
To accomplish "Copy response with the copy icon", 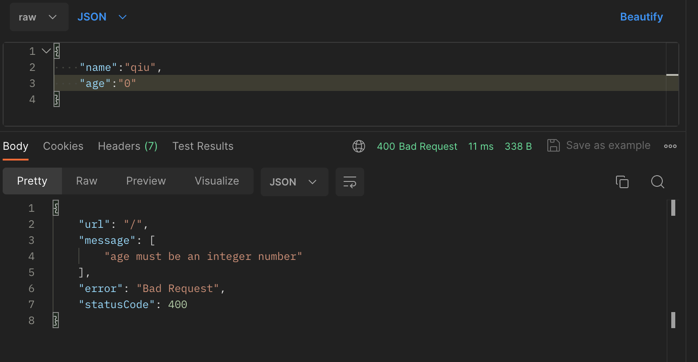I will [x=622, y=181].
